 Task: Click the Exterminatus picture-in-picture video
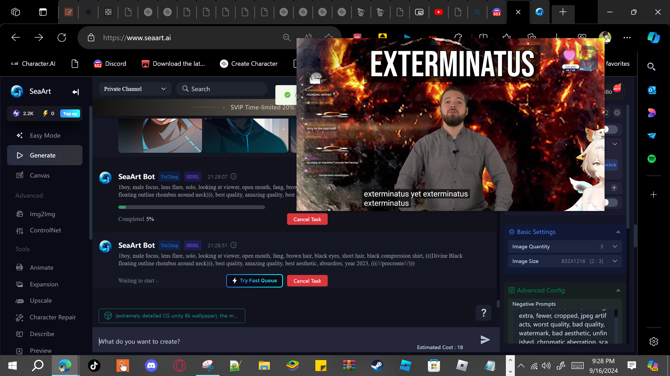click(450, 125)
